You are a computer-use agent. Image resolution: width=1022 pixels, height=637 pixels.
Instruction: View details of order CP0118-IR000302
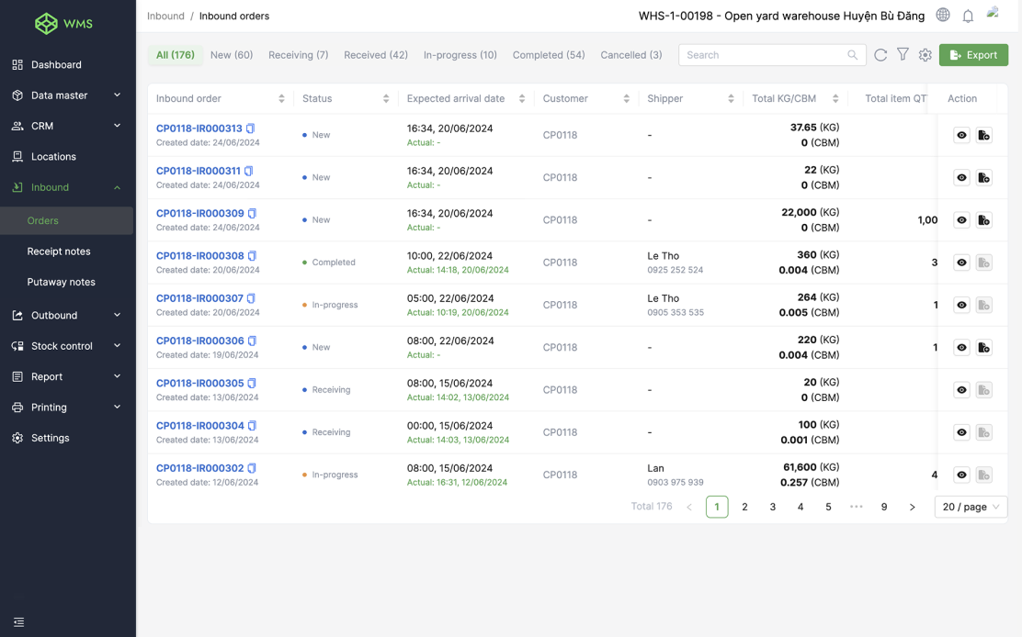point(961,475)
